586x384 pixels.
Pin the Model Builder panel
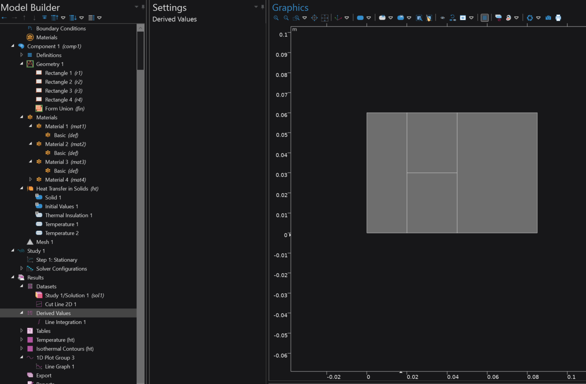coord(143,7)
